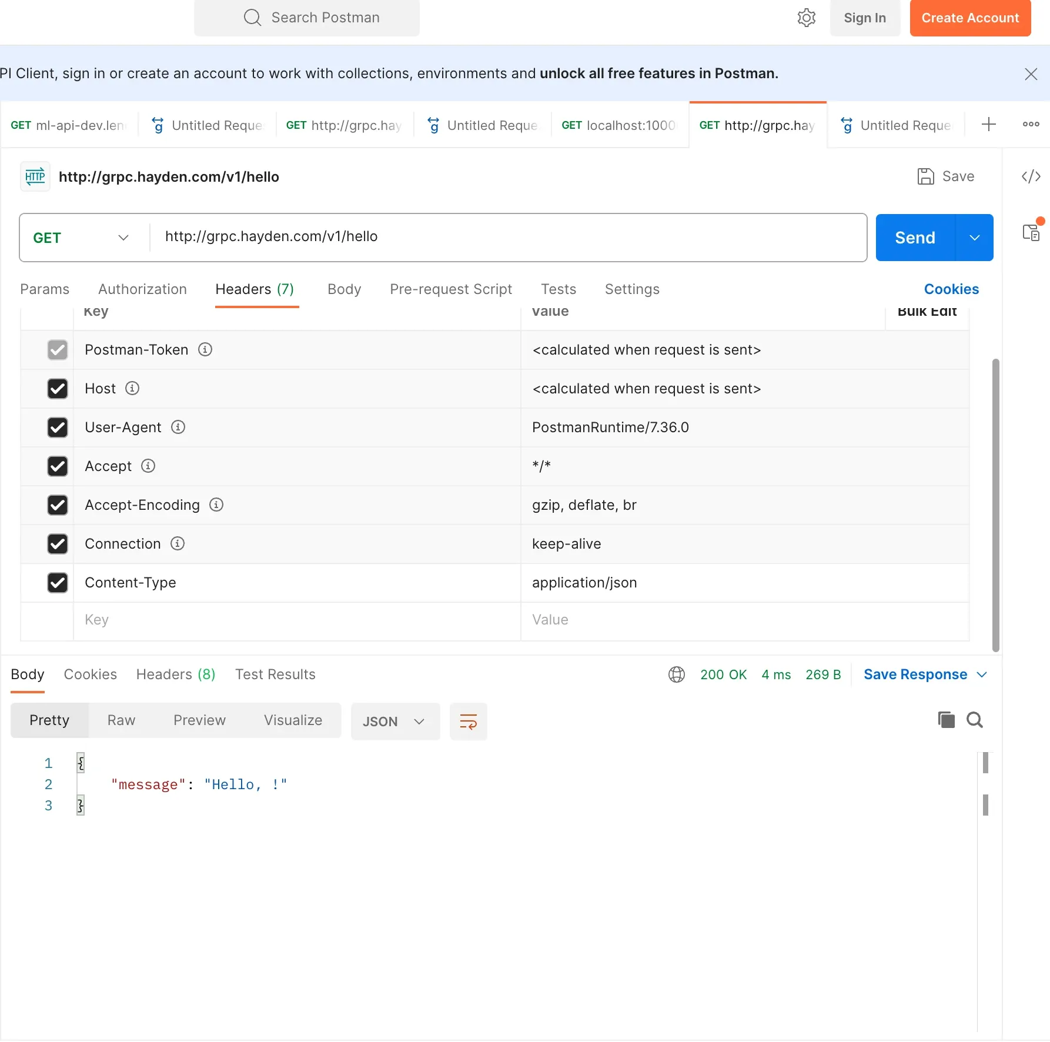1050x1042 pixels.
Task: Click the Save disk icon
Action: pos(926,176)
